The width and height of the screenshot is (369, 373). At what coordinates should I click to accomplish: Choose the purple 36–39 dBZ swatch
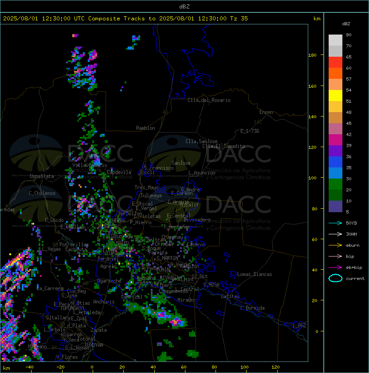tap(335, 151)
